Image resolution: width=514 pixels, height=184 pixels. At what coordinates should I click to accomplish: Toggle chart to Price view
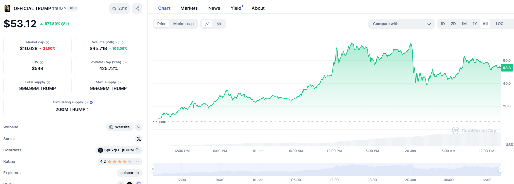coord(162,24)
